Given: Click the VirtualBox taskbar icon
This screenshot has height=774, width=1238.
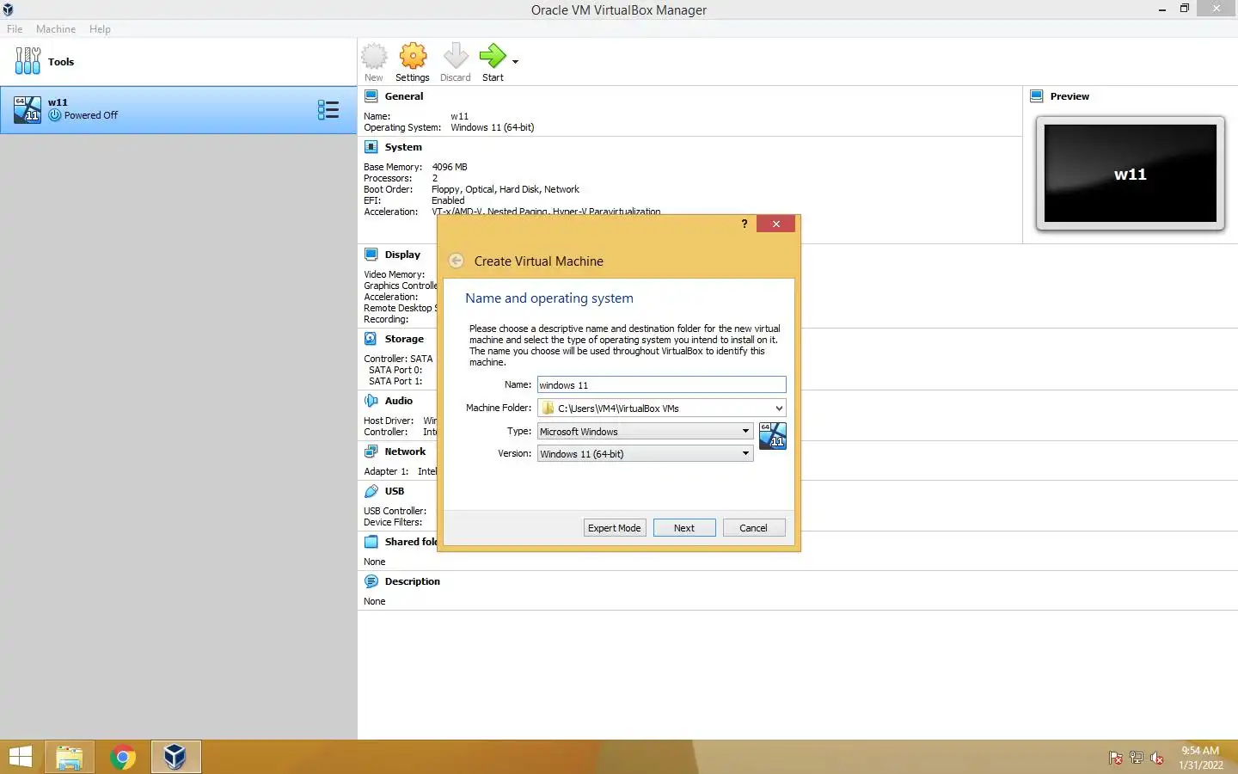Looking at the screenshot, I should click(175, 757).
